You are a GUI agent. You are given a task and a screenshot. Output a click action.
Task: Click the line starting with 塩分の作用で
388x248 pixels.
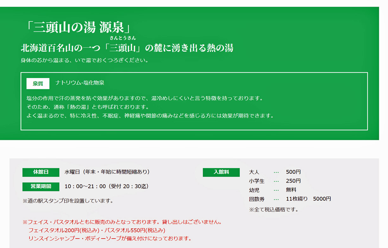(145, 98)
